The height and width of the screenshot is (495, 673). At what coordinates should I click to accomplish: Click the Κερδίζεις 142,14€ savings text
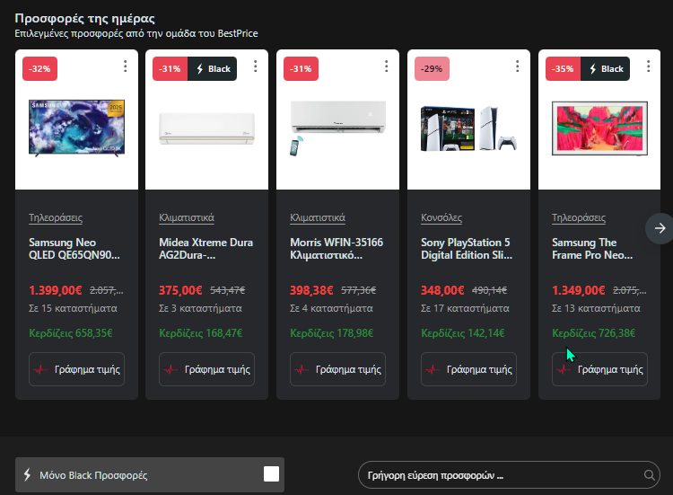(463, 333)
